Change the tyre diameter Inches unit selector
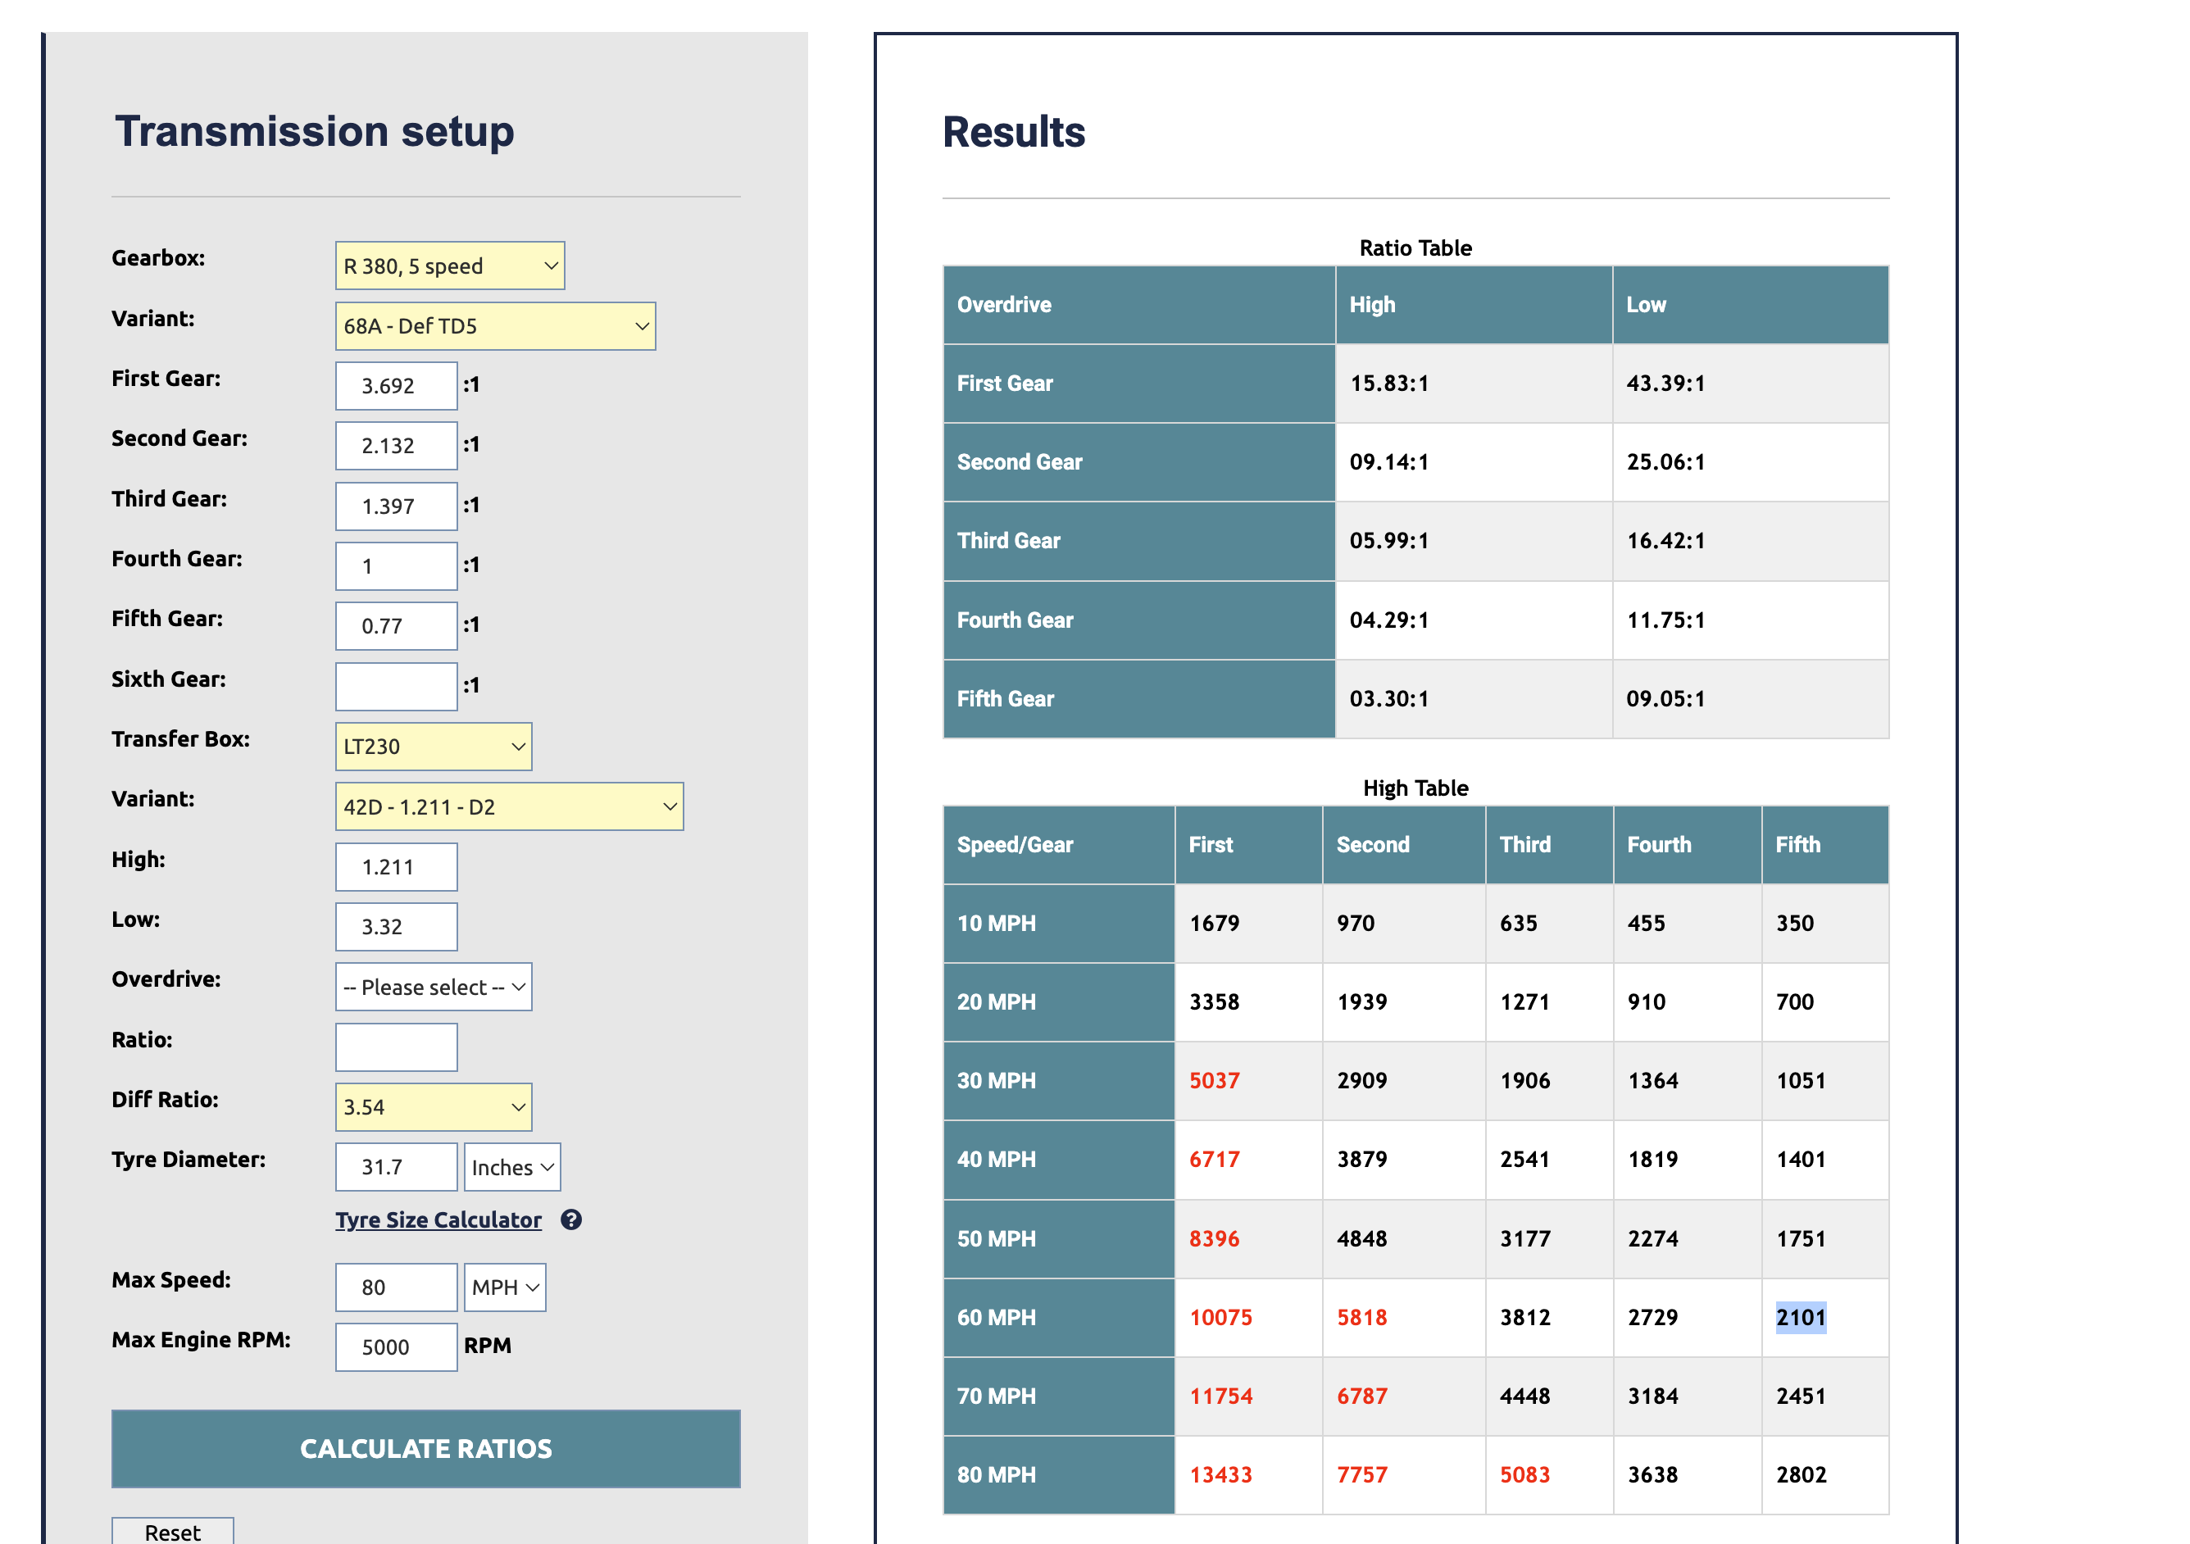 pos(512,1167)
